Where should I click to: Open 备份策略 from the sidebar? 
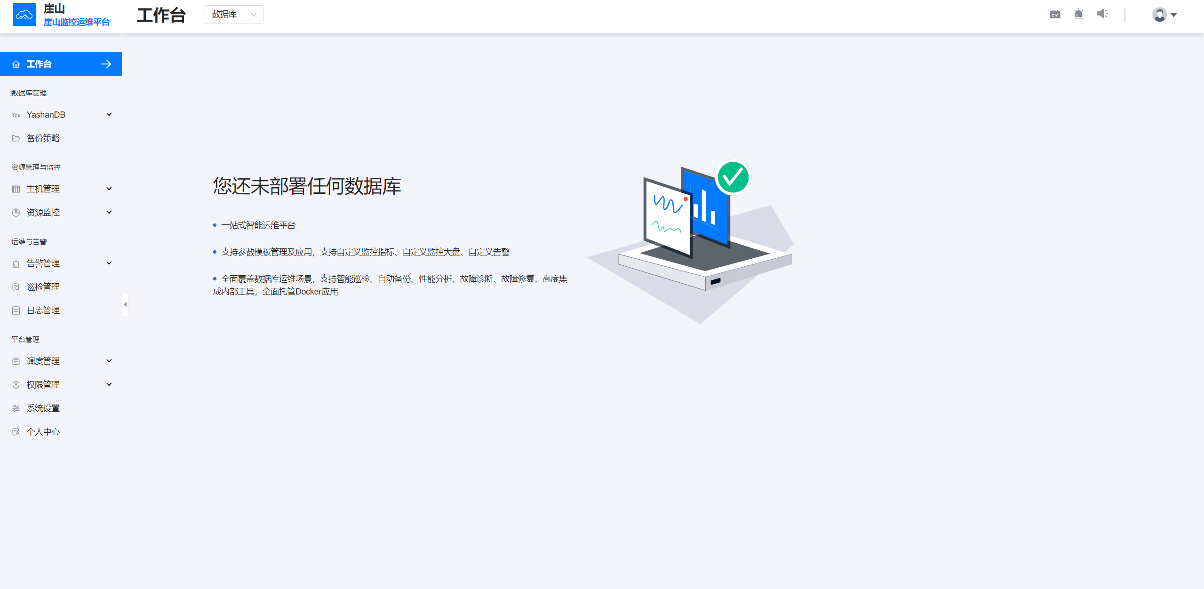click(x=43, y=138)
